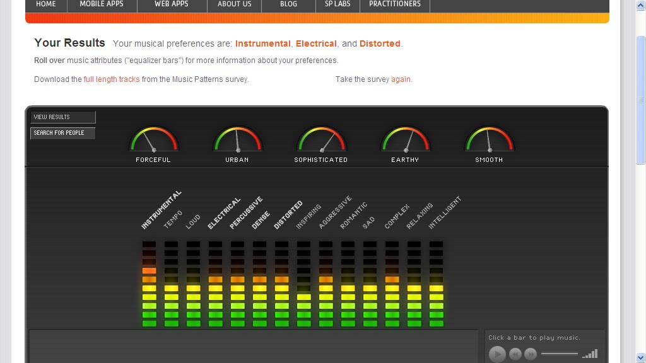
Task: Click the page scrollbar up arrow
Action: [641, 5]
